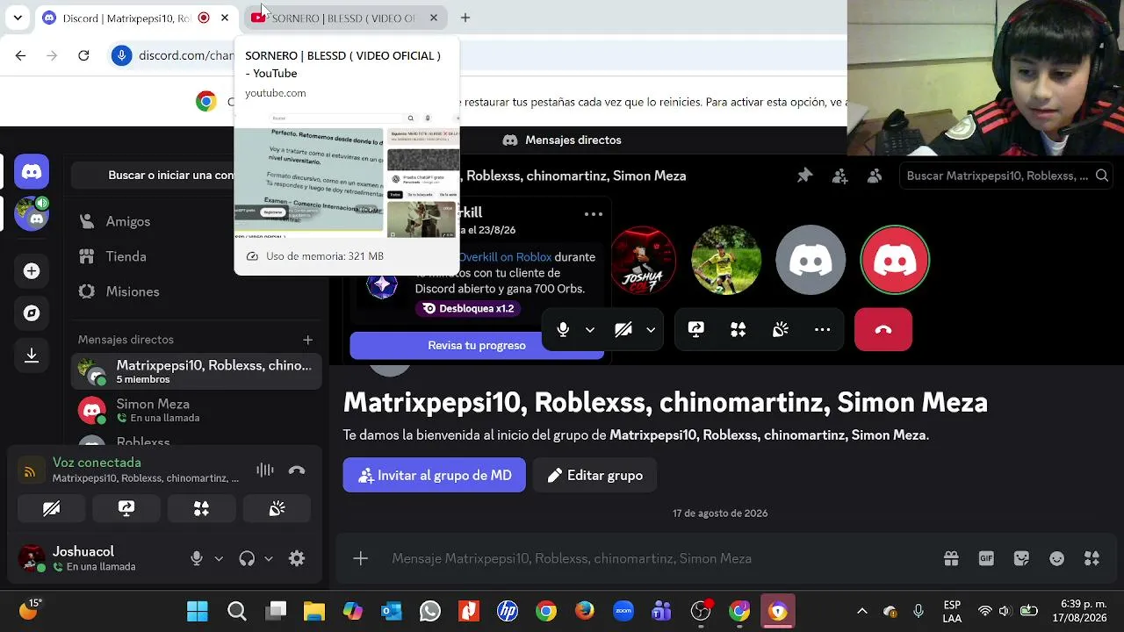Expand output device options beside headphones
1124x632 pixels.
pos(269,558)
